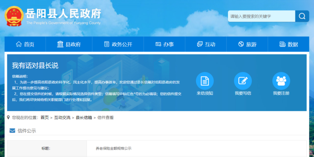Click the magnifier search button

302,16
